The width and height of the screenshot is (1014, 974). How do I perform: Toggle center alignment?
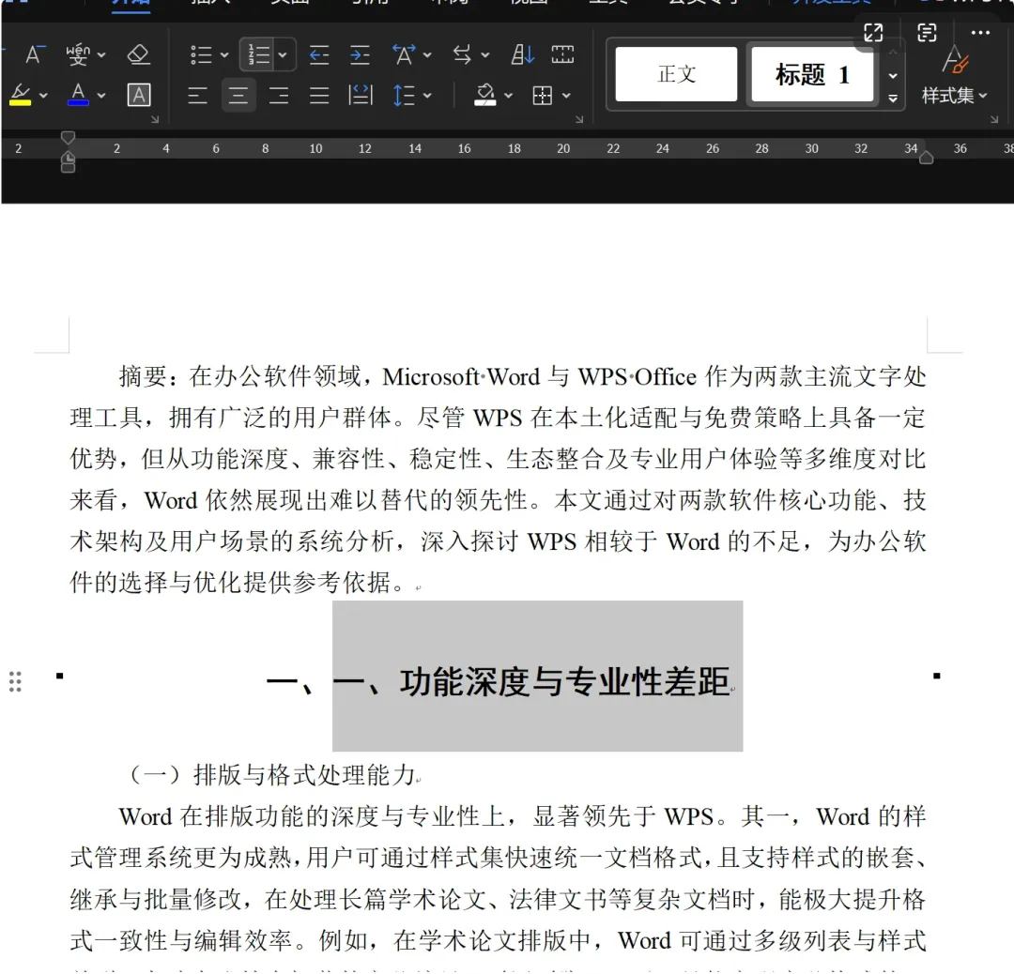pos(238,96)
